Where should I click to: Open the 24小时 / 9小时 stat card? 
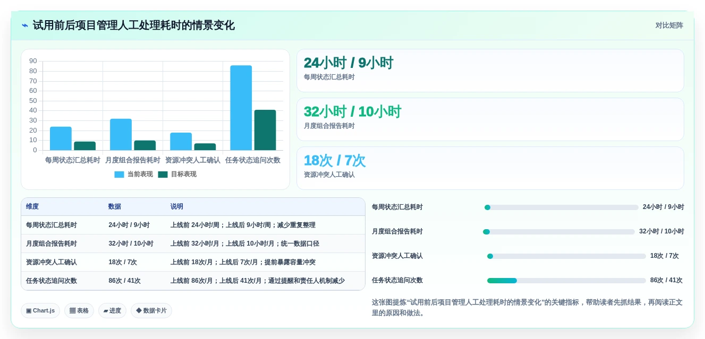pos(490,71)
